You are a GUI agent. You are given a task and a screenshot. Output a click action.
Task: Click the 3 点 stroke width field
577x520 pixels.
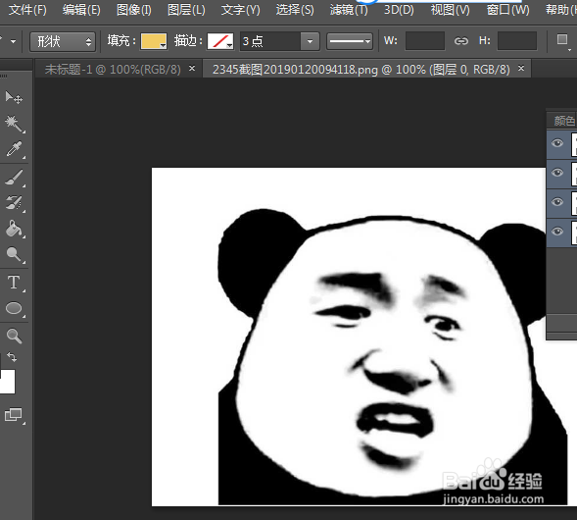[270, 41]
